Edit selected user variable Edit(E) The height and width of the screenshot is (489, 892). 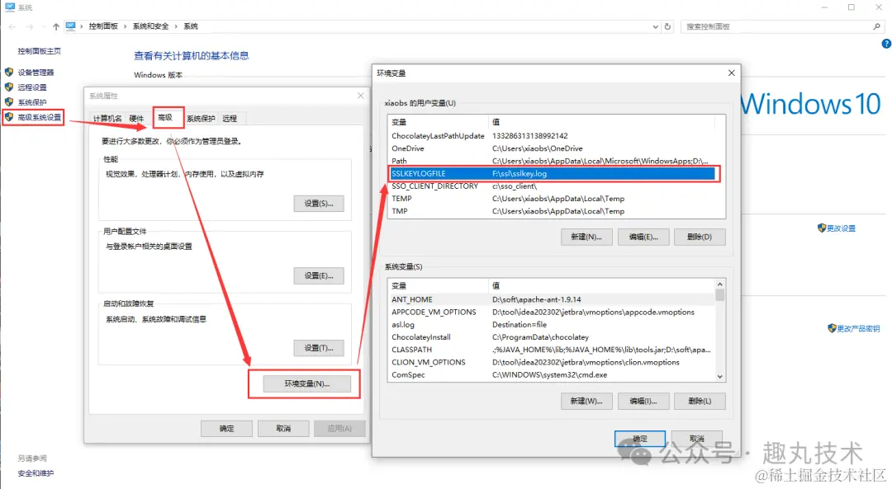pos(643,237)
